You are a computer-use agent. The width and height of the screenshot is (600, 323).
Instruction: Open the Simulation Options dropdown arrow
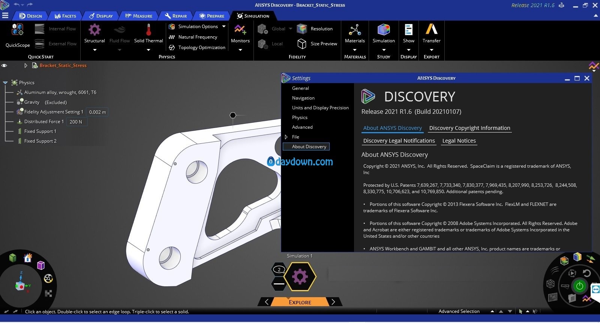pos(224,27)
